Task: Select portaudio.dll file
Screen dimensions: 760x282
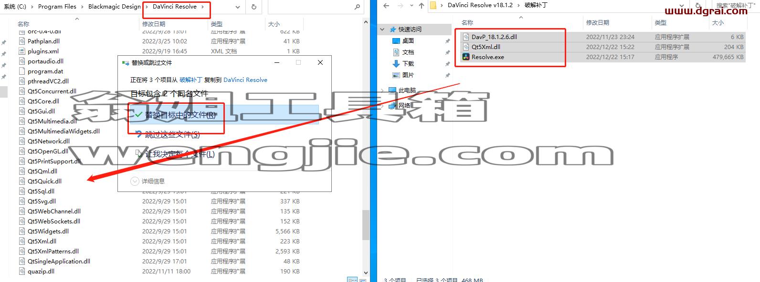Action: pyautogui.click(x=45, y=61)
